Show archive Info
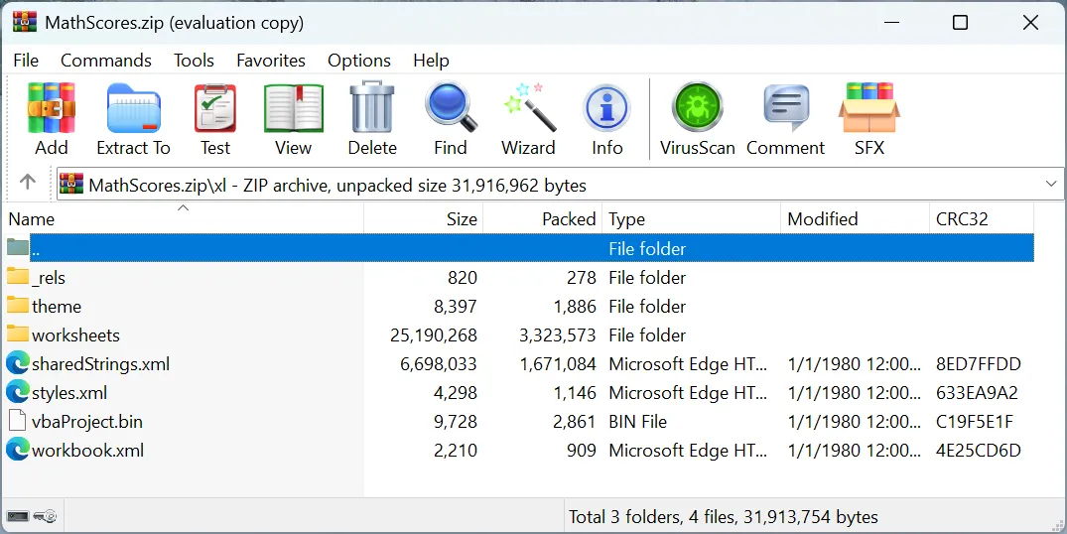The image size is (1067, 534). point(606,107)
